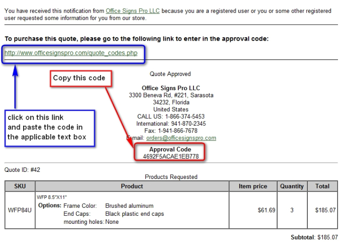354x246 pixels.
Task: Click the Total column header
Action: [x=322, y=186]
